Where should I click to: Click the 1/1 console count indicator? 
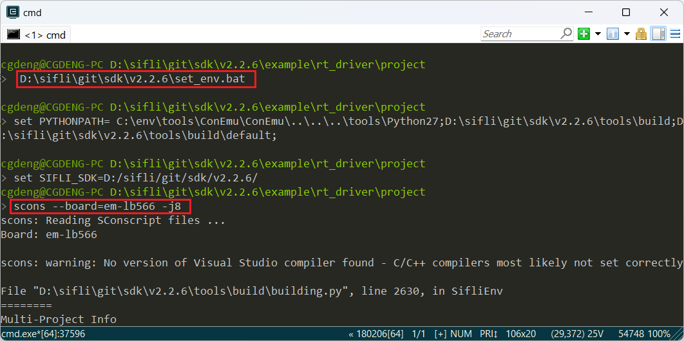(x=419, y=334)
